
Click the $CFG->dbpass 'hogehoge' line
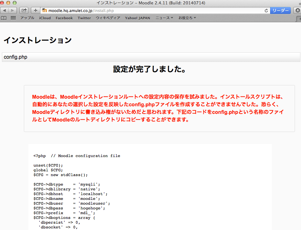[x=69, y=208]
